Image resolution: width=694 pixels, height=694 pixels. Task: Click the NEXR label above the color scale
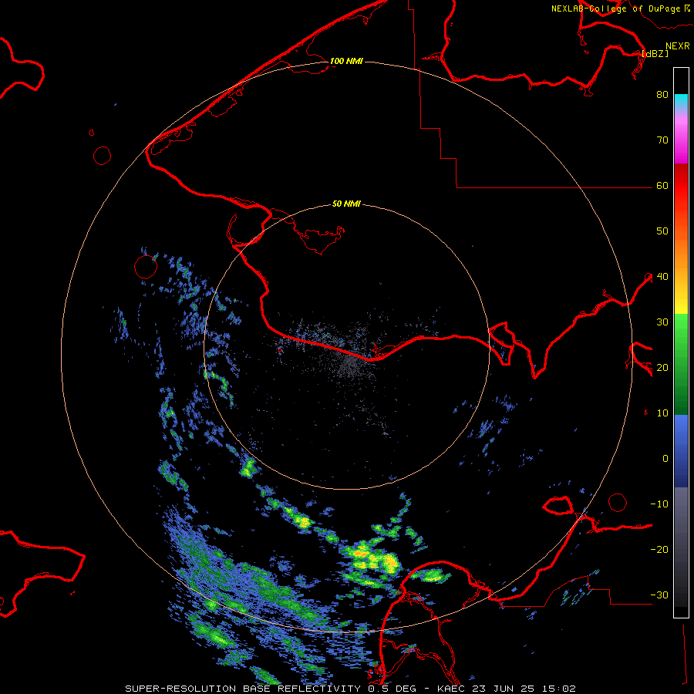click(x=677, y=45)
